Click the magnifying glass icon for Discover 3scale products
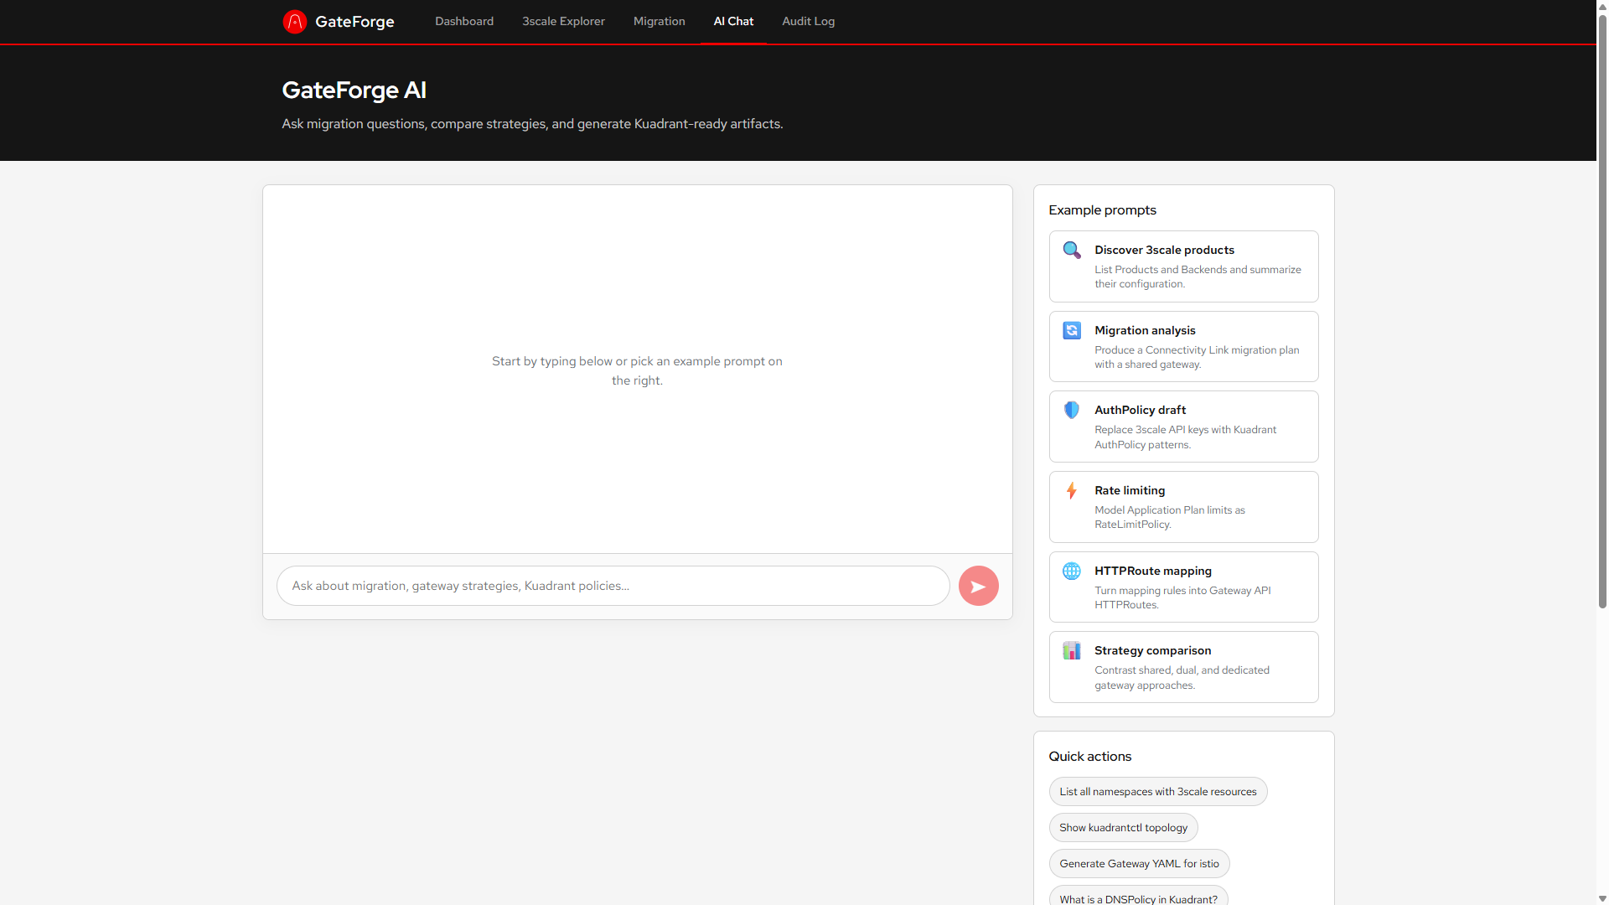The height and width of the screenshot is (905, 1609). pyautogui.click(x=1072, y=250)
